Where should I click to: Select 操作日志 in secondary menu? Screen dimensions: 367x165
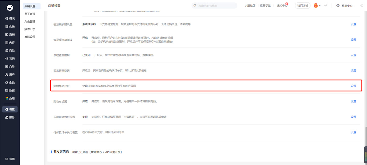(x=30, y=29)
